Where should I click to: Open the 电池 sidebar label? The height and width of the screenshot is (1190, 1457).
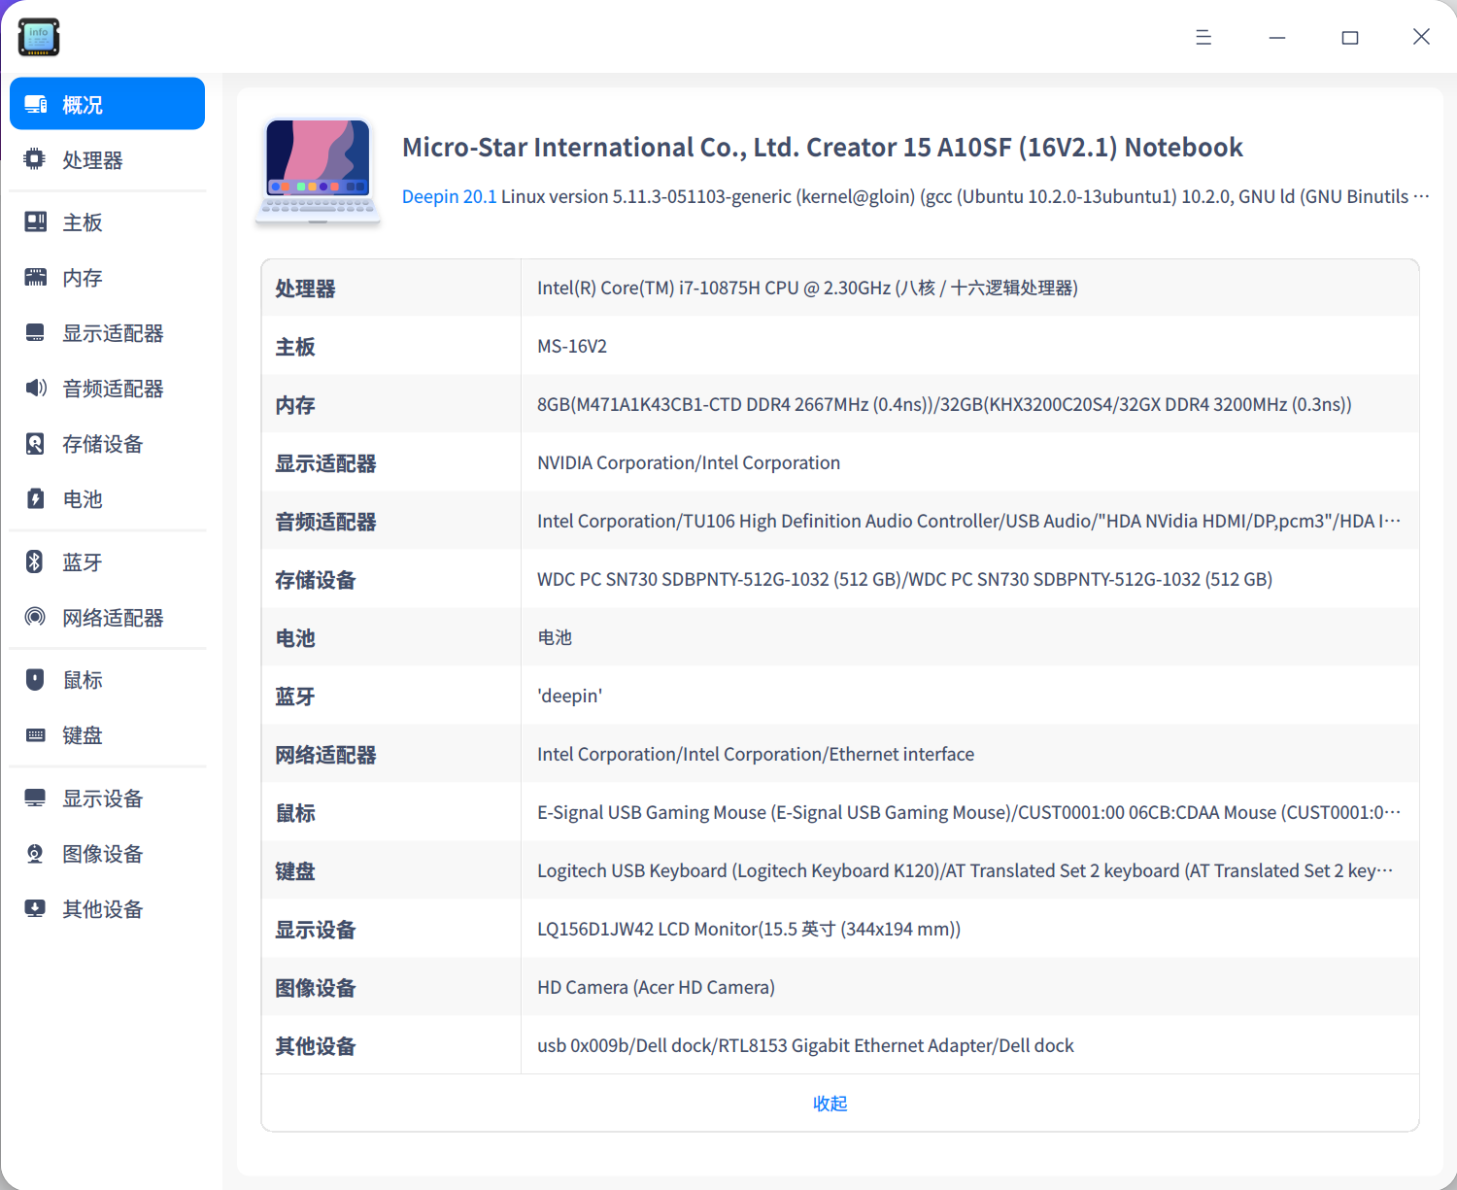pyautogui.click(x=83, y=499)
